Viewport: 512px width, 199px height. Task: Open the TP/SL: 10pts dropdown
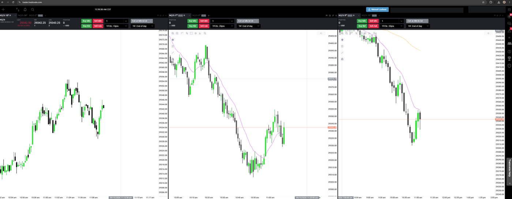116,26
